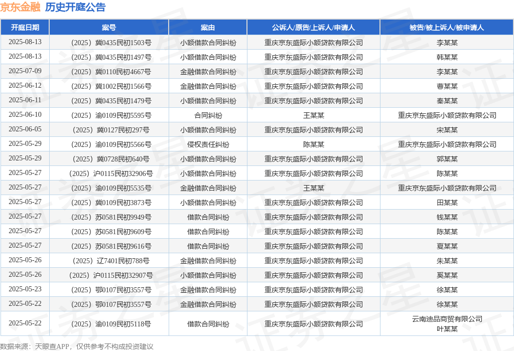
Task: Click case number (2025)冀0110民初4667号
Action: coord(111,72)
